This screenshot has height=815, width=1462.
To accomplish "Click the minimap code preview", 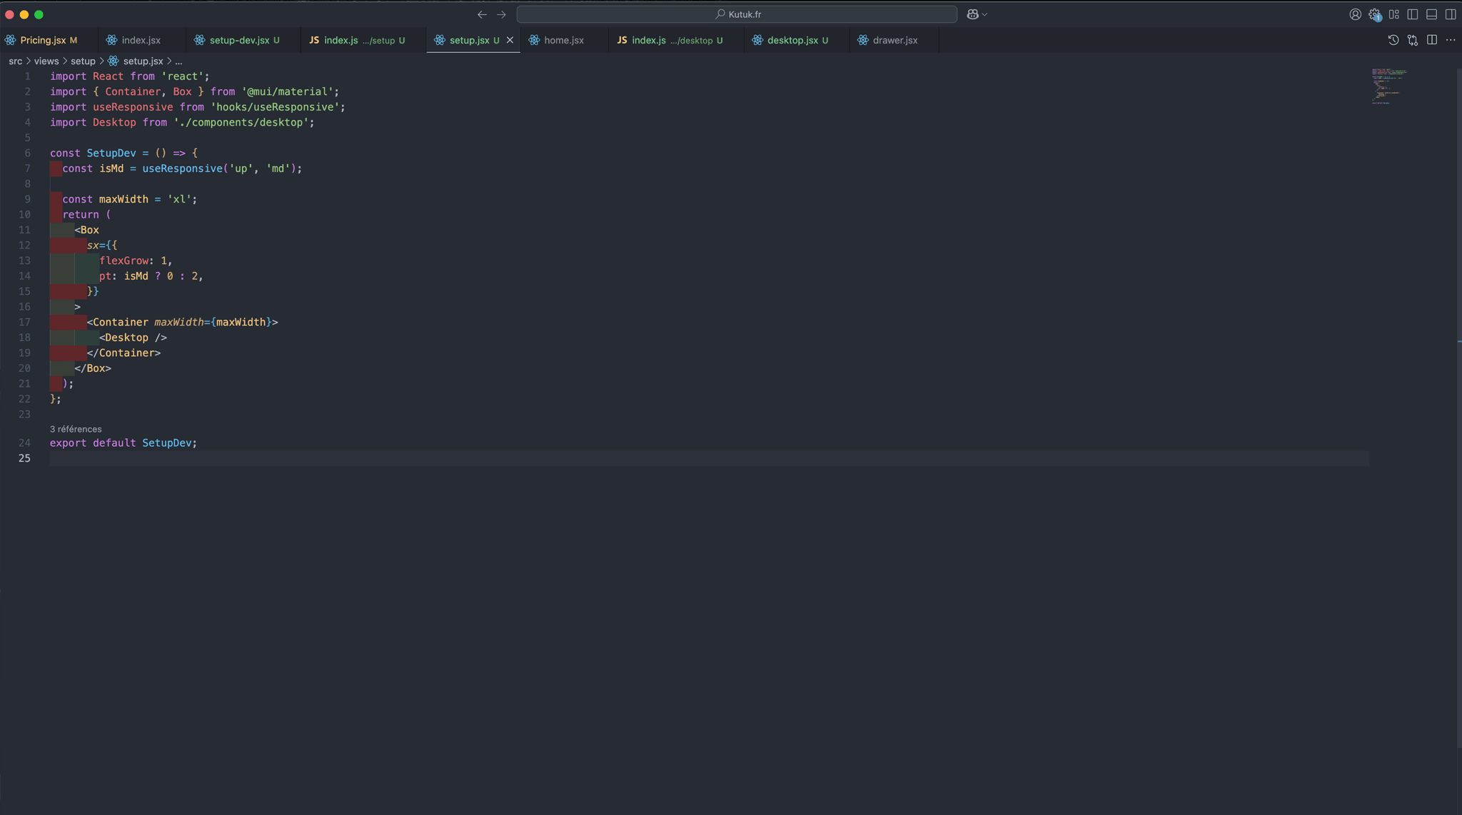I will 1388,86.
